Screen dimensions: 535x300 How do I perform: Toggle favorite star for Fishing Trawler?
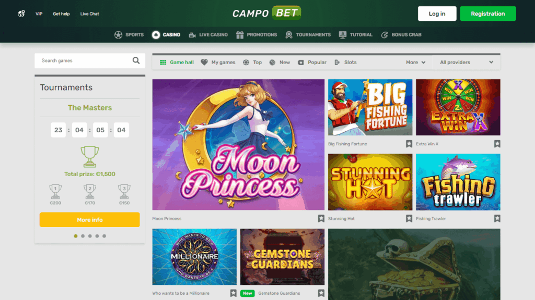click(497, 219)
